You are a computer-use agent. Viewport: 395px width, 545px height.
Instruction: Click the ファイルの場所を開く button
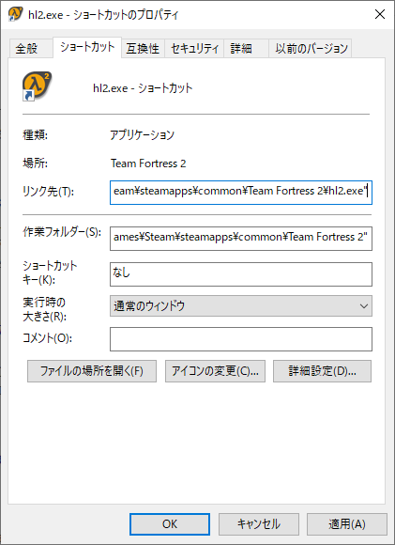tap(92, 371)
